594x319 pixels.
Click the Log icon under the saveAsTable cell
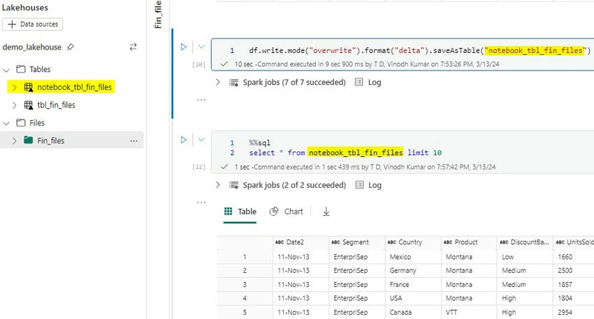click(358, 82)
